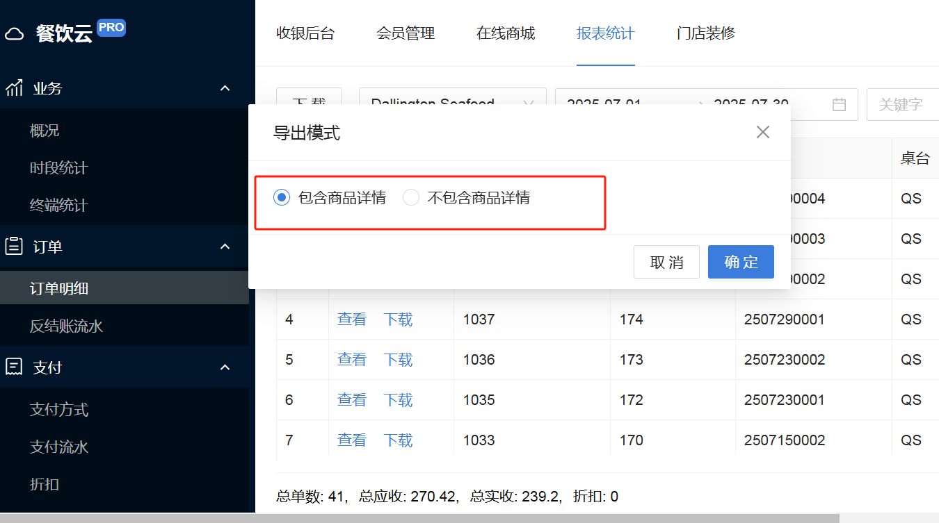Click cell 2507150002 in the table
This screenshot has width=939, height=523.
pyautogui.click(x=784, y=440)
